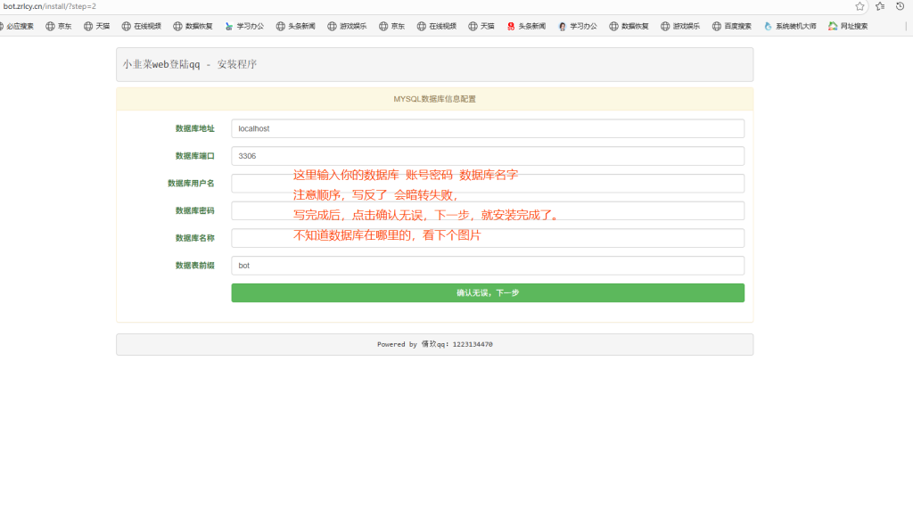The width and height of the screenshot is (913, 517).
Task: Click the Powered by footer text
Action: point(434,344)
